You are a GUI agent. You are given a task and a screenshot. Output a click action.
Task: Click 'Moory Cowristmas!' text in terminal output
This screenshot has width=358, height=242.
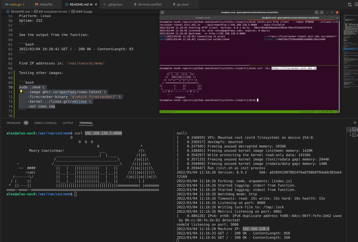click(47, 150)
